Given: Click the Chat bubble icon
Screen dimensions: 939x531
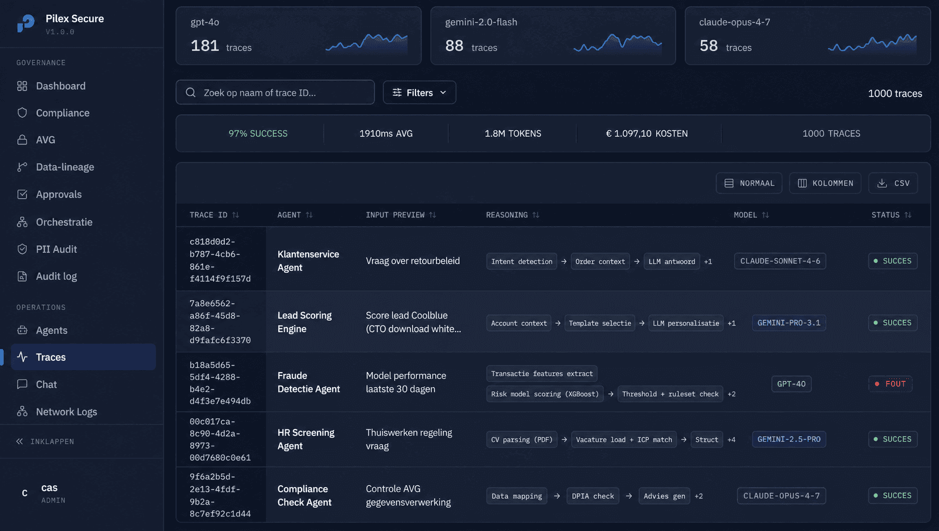Looking at the screenshot, I should (x=22, y=384).
